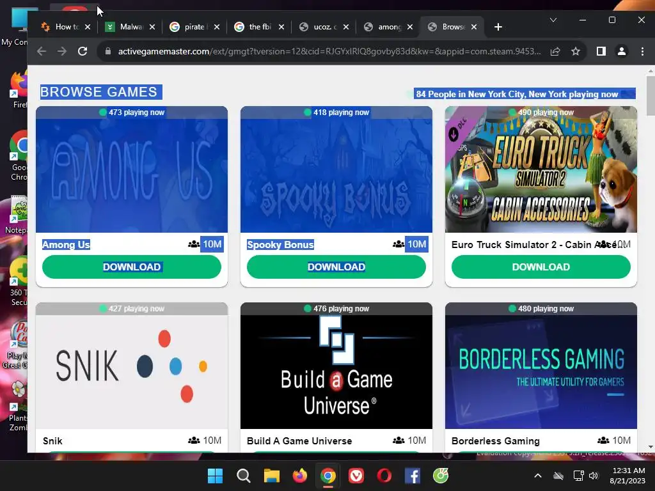This screenshot has width=655, height=491.
Task: Show hidden system tray icons
Action: pos(538,476)
